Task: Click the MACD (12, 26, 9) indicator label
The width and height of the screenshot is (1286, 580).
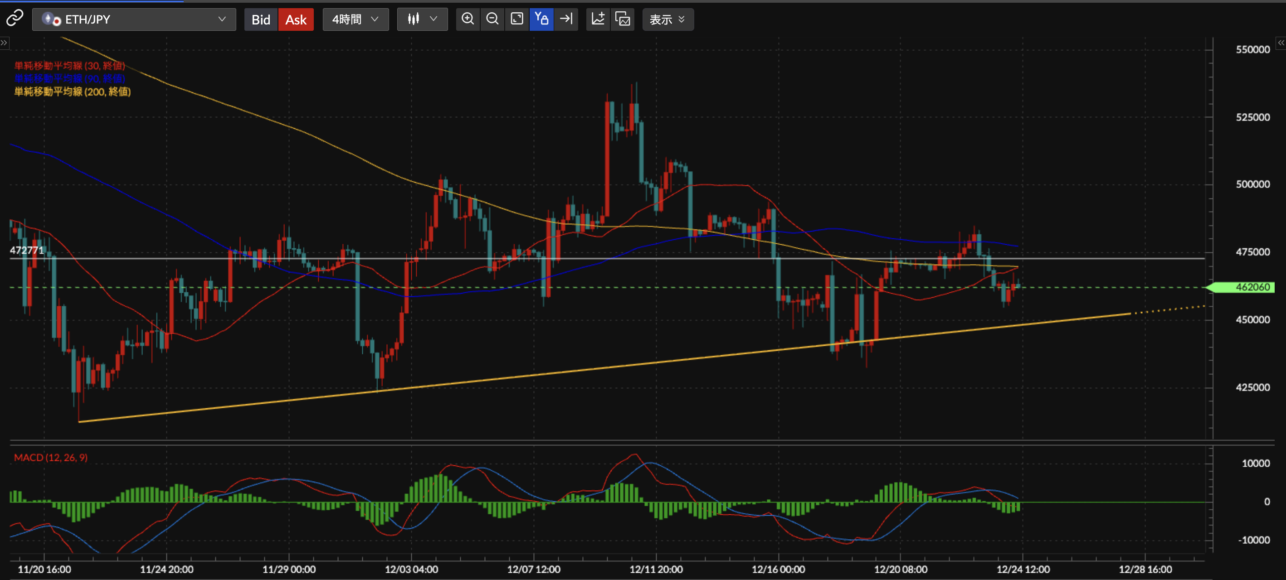Action: click(x=50, y=457)
